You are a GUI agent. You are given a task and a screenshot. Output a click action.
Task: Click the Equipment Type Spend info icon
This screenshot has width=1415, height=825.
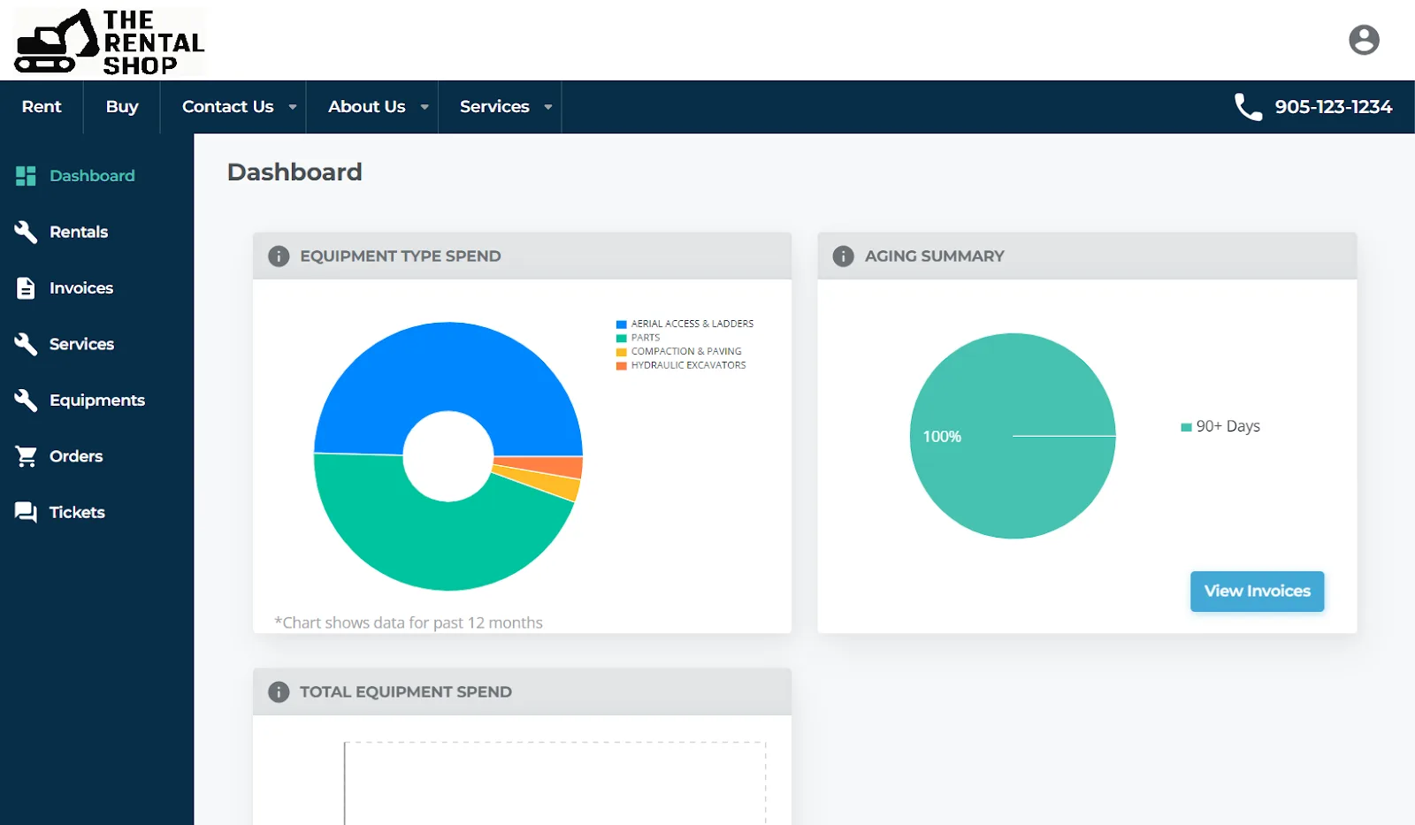click(279, 256)
